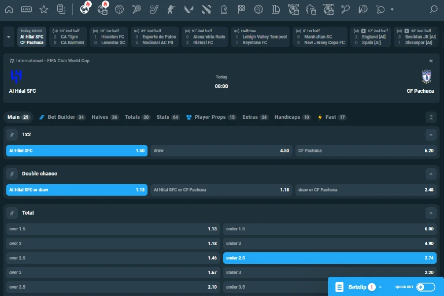Add this match to favorites with star
Screen dimensions: 444x296
tap(431, 61)
